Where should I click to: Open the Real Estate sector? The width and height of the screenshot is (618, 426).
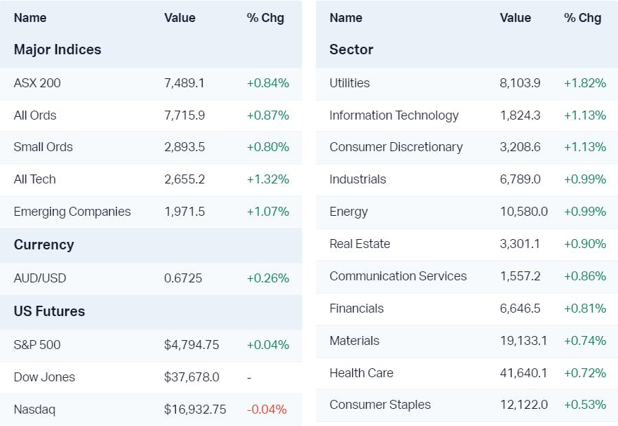pyautogui.click(x=360, y=244)
